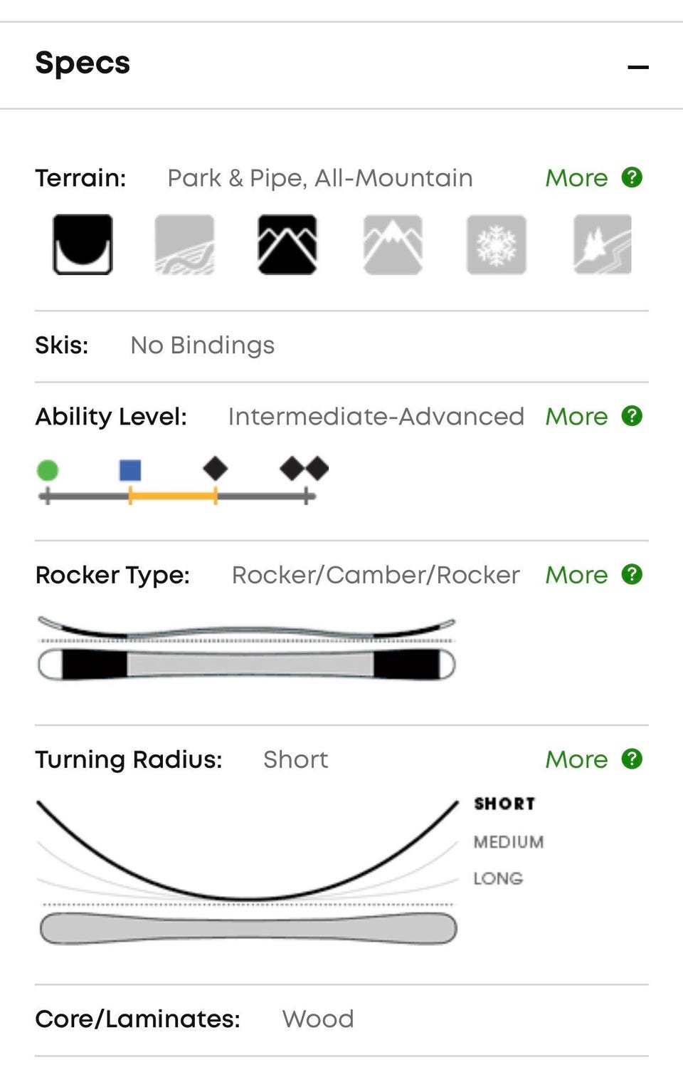The image size is (683, 1065).
Task: Click the greyed backcountry touring terrain icon
Action: pos(602,244)
